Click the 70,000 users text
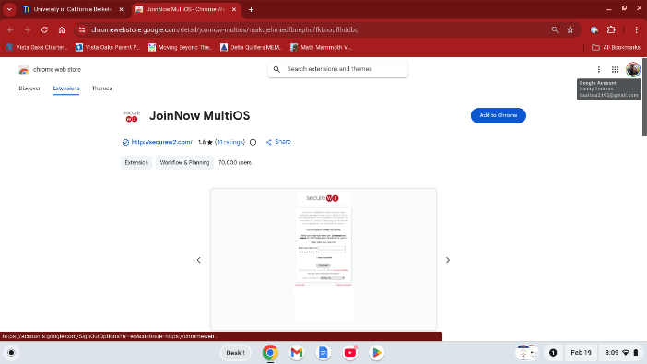This screenshot has height=364, width=647. click(235, 162)
